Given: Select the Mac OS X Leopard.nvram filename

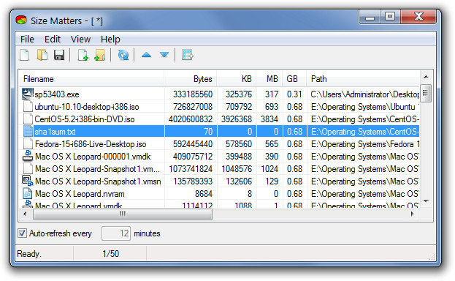Looking at the screenshot, I should click(80, 194).
